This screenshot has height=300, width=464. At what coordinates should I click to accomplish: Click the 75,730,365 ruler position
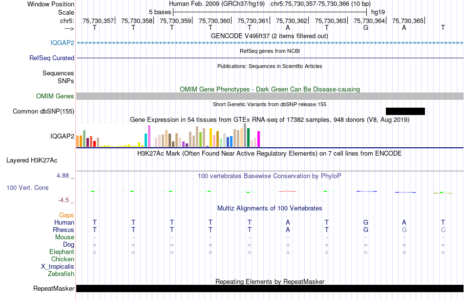[x=408, y=21]
